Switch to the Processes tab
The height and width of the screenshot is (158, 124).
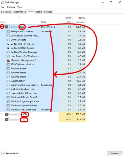pyautogui.click(x=6, y=12)
